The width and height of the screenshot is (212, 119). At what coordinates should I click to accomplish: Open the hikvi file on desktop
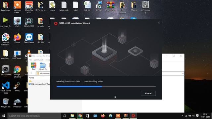pos(76,6)
